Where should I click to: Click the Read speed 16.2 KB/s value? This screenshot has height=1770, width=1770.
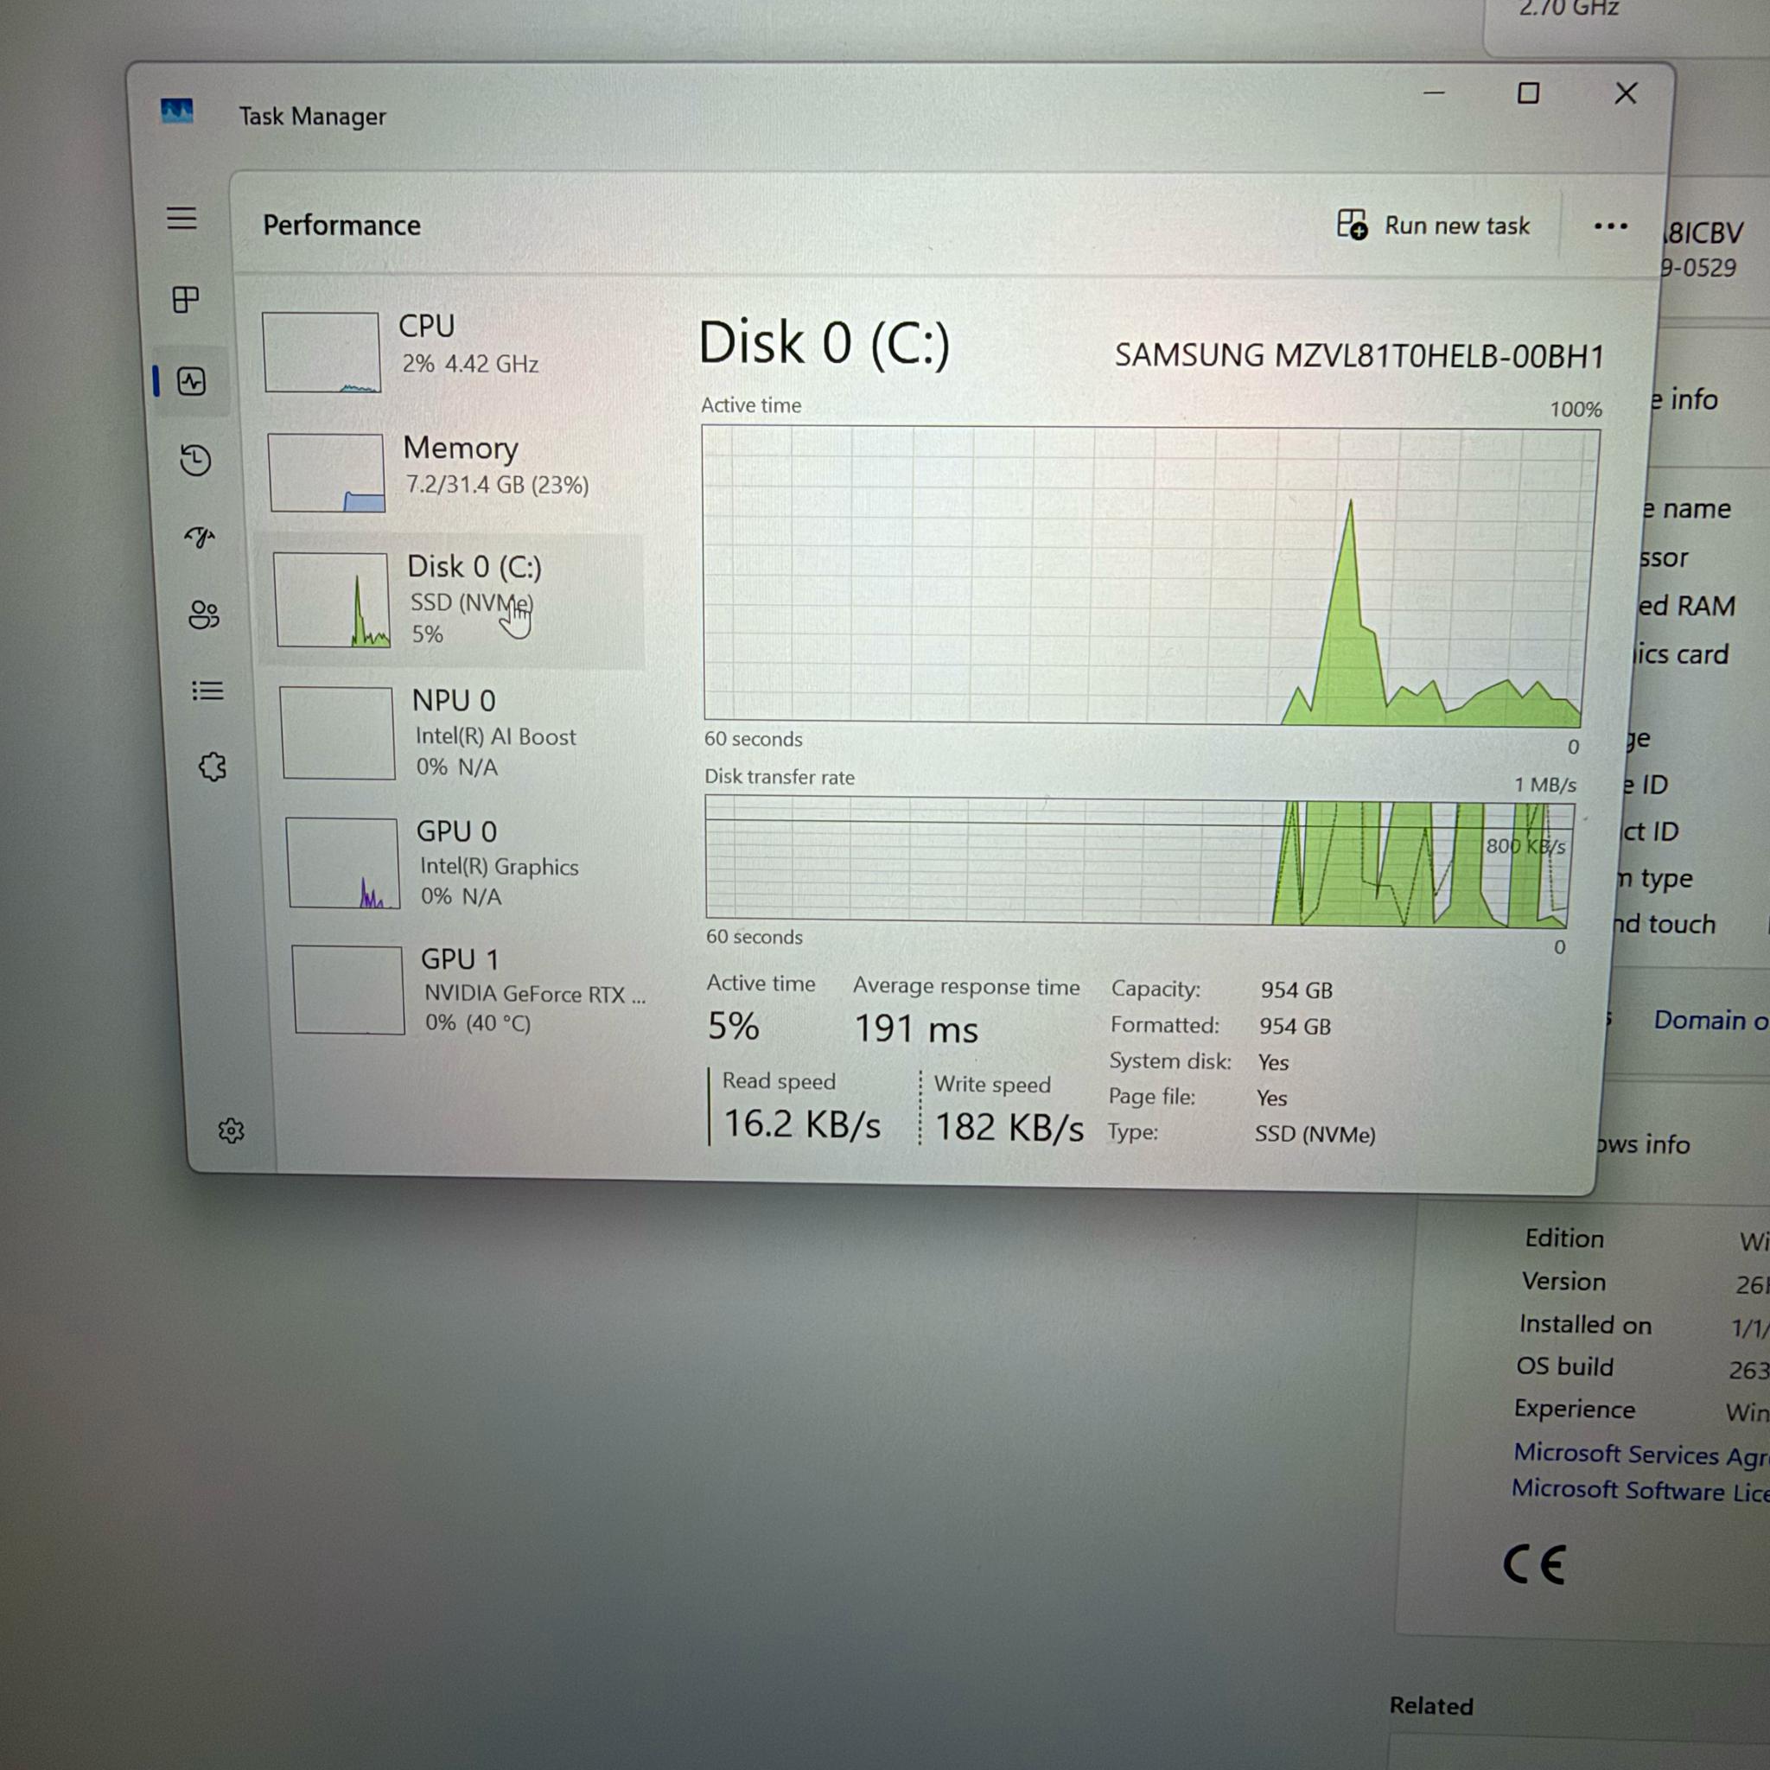click(803, 1124)
